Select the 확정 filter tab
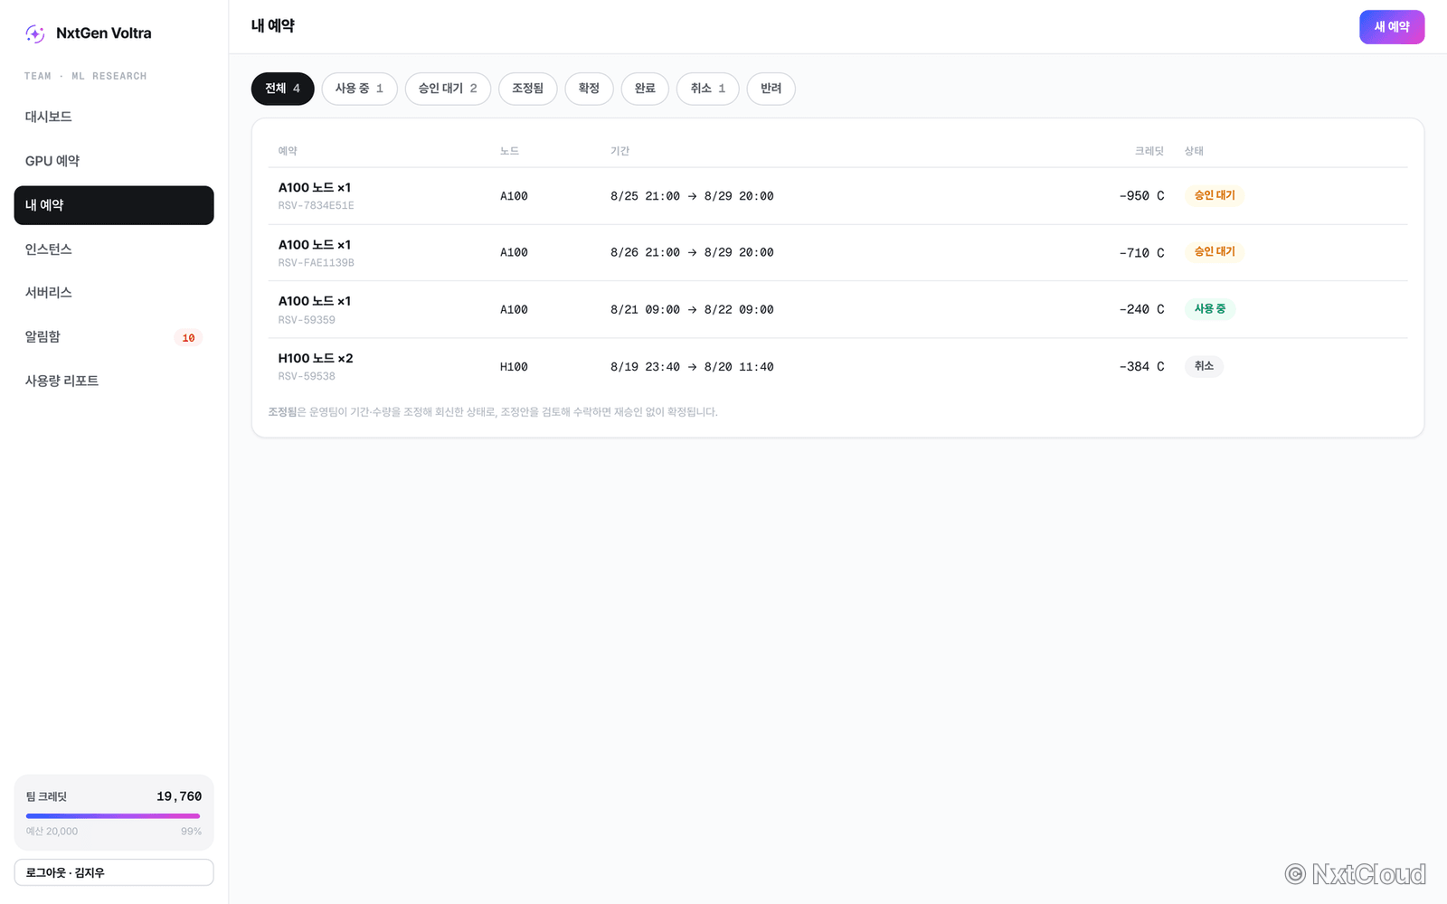 tap(589, 89)
